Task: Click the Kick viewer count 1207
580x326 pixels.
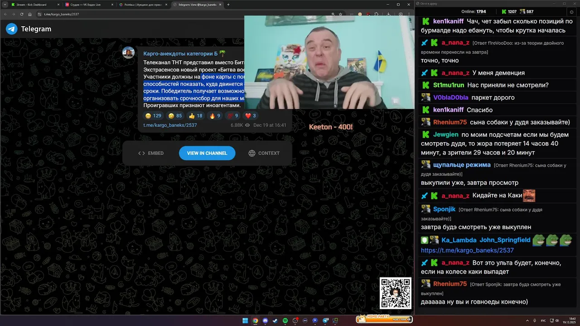Action: [x=508, y=11]
